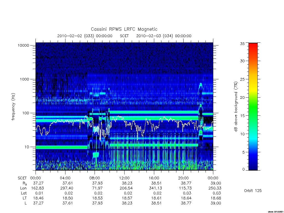This screenshot has width=284, height=213.
Task: Click the Lon value '297.40'
Action: [x=67, y=188]
